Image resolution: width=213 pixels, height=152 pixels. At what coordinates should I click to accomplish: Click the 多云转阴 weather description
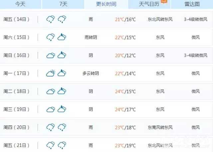coord(91,73)
